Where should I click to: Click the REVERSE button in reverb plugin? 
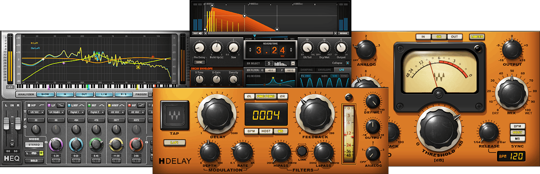coord(344,33)
